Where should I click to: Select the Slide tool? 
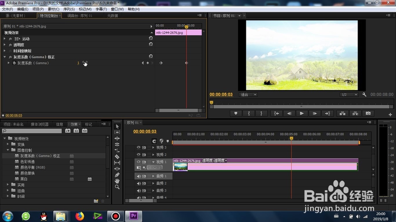[117, 169]
